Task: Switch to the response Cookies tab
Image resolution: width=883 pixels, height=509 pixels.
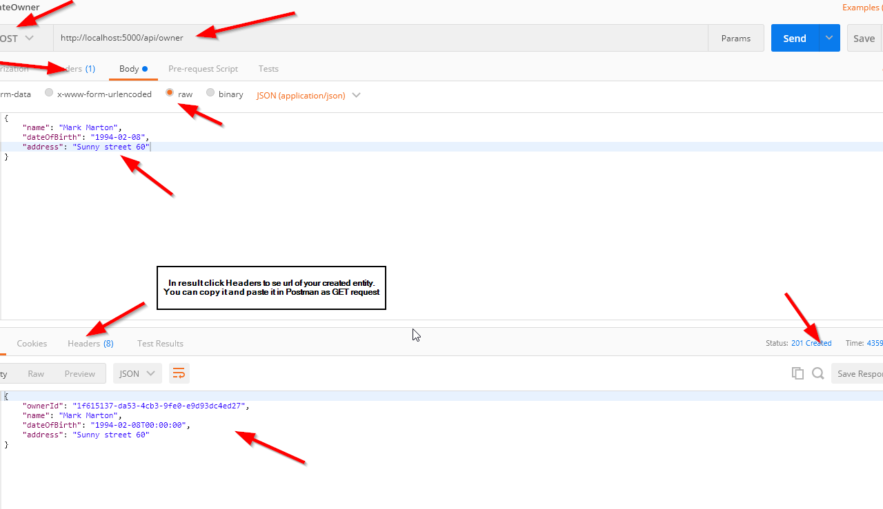Action: tap(32, 343)
